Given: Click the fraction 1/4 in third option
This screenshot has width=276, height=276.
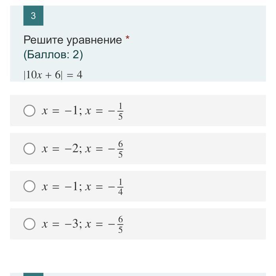Looking at the screenshot, I should coord(120,187).
